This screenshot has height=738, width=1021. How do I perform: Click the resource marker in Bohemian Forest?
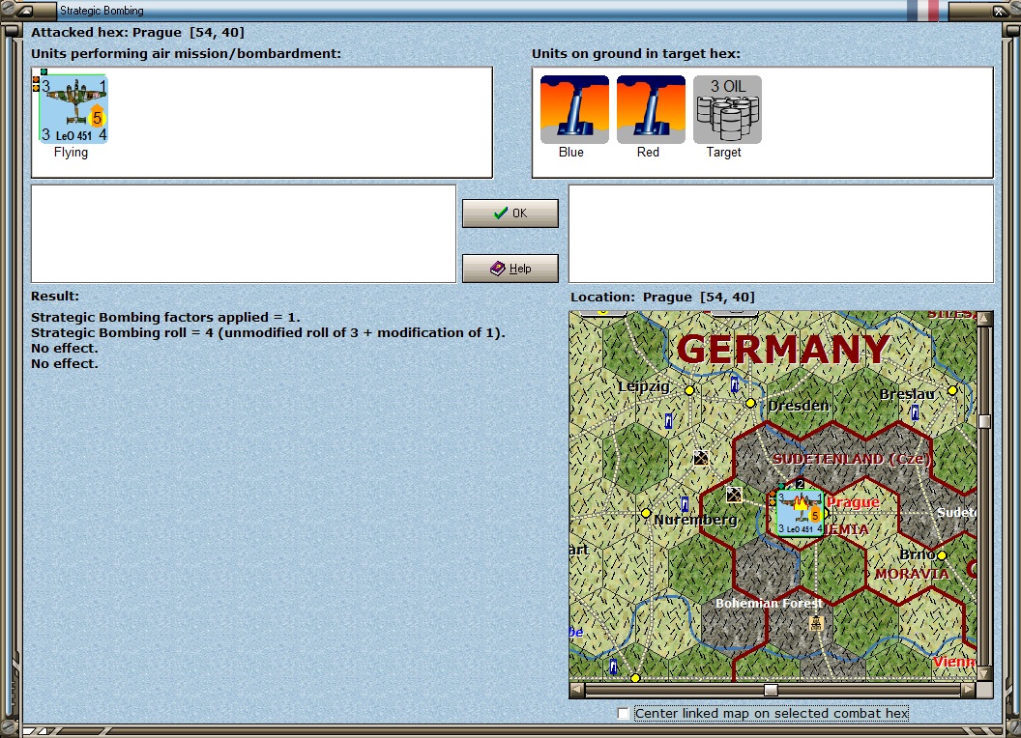[x=816, y=623]
